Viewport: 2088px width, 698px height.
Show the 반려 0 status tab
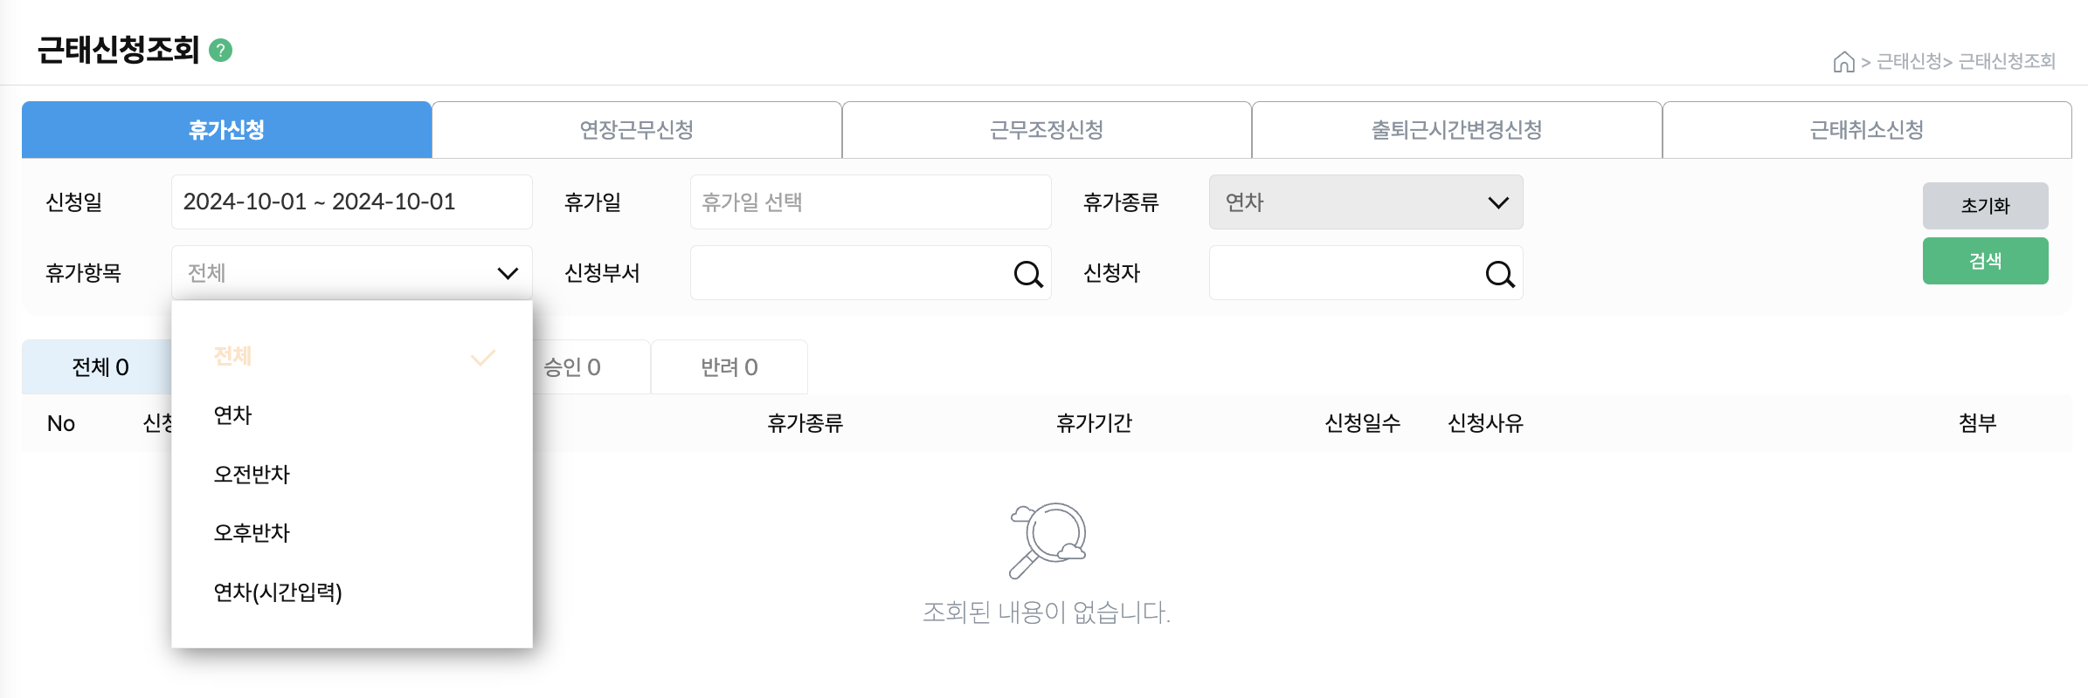(729, 367)
